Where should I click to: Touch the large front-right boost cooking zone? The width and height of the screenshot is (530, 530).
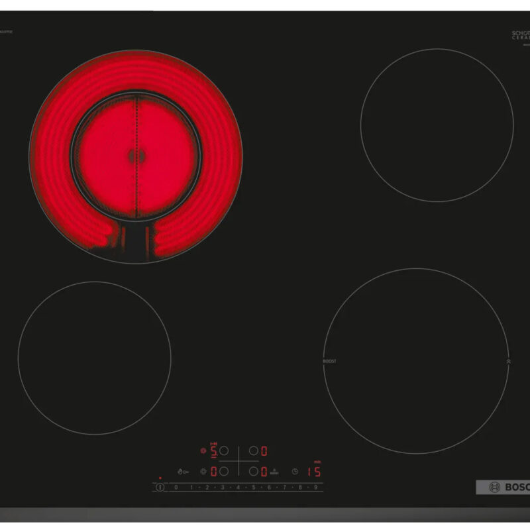pos(416,361)
